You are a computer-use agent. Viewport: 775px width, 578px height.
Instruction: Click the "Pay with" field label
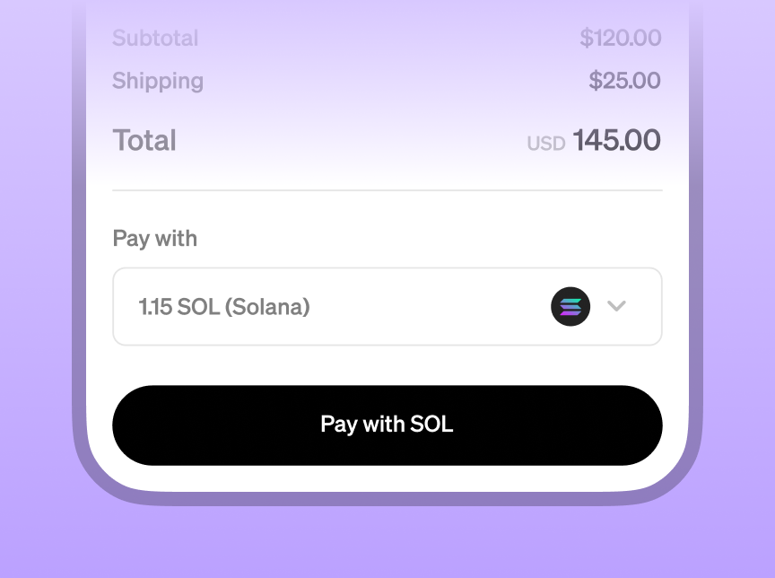coord(154,239)
